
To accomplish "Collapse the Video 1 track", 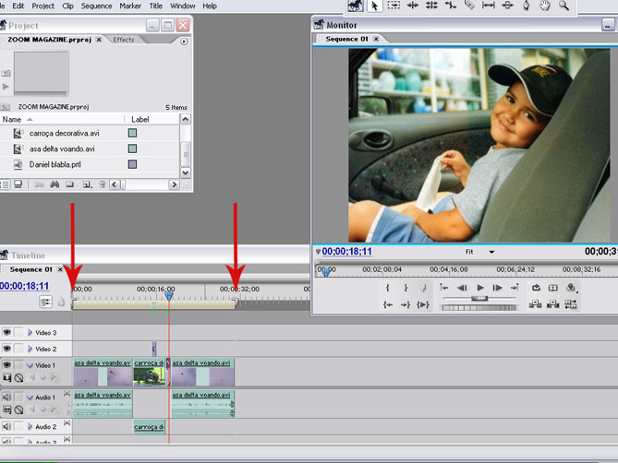I will (x=29, y=365).
